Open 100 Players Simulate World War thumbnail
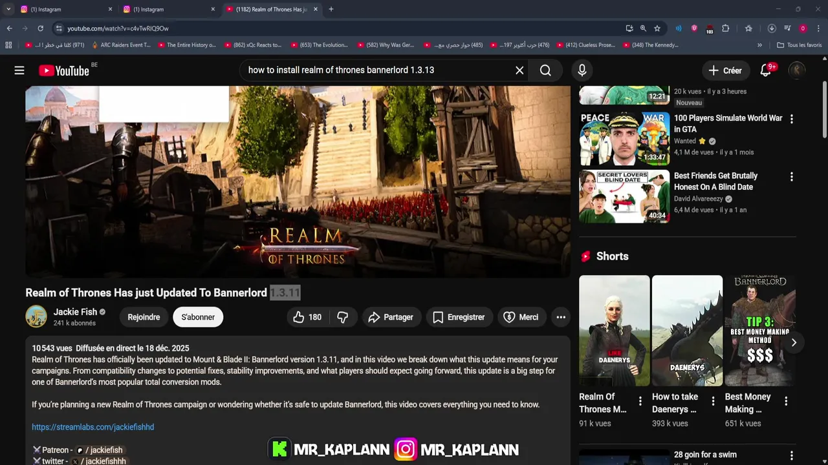The width and height of the screenshot is (828, 465). (624, 139)
